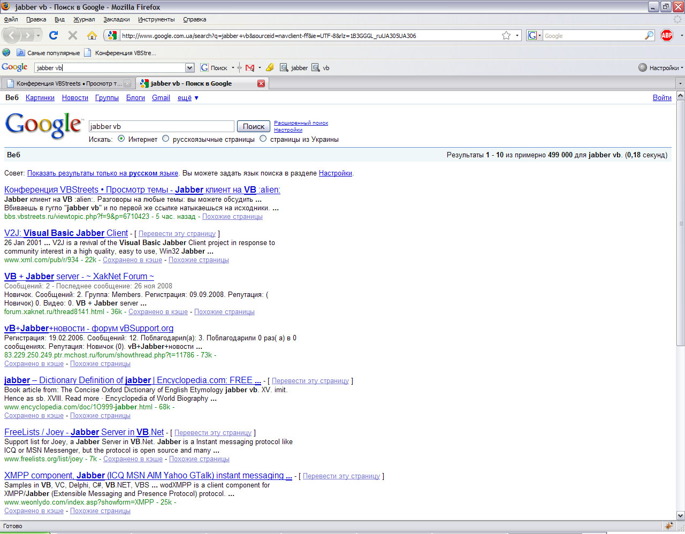Open the Back/Forward history dropdown arrow
The width and height of the screenshot is (685, 534).
39,36
